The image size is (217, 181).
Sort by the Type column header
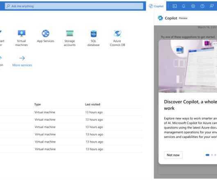[38, 104]
